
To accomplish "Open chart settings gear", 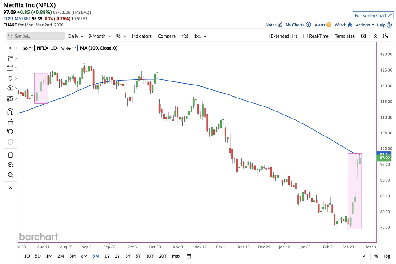I will tap(363, 36).
